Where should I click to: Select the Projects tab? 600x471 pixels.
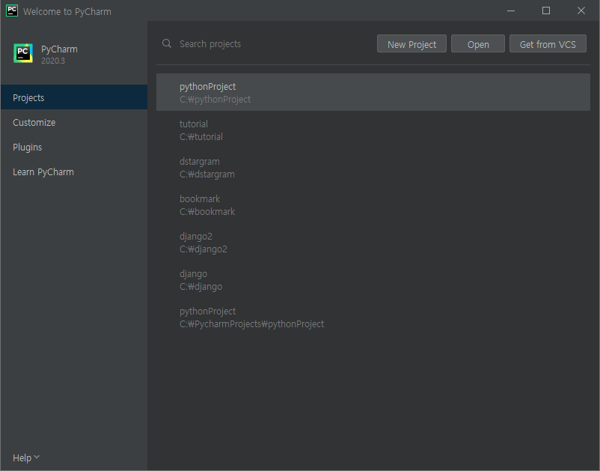coord(74,97)
